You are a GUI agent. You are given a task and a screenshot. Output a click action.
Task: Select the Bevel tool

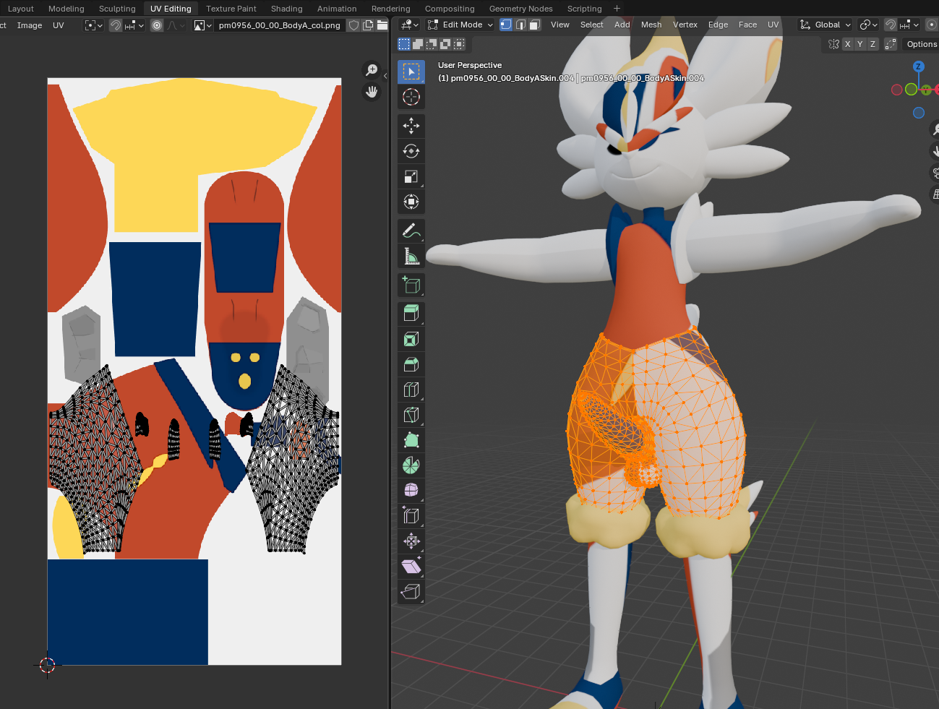pyautogui.click(x=411, y=364)
